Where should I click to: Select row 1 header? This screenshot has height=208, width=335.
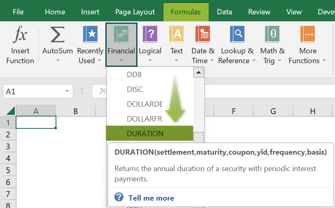pos(8,122)
